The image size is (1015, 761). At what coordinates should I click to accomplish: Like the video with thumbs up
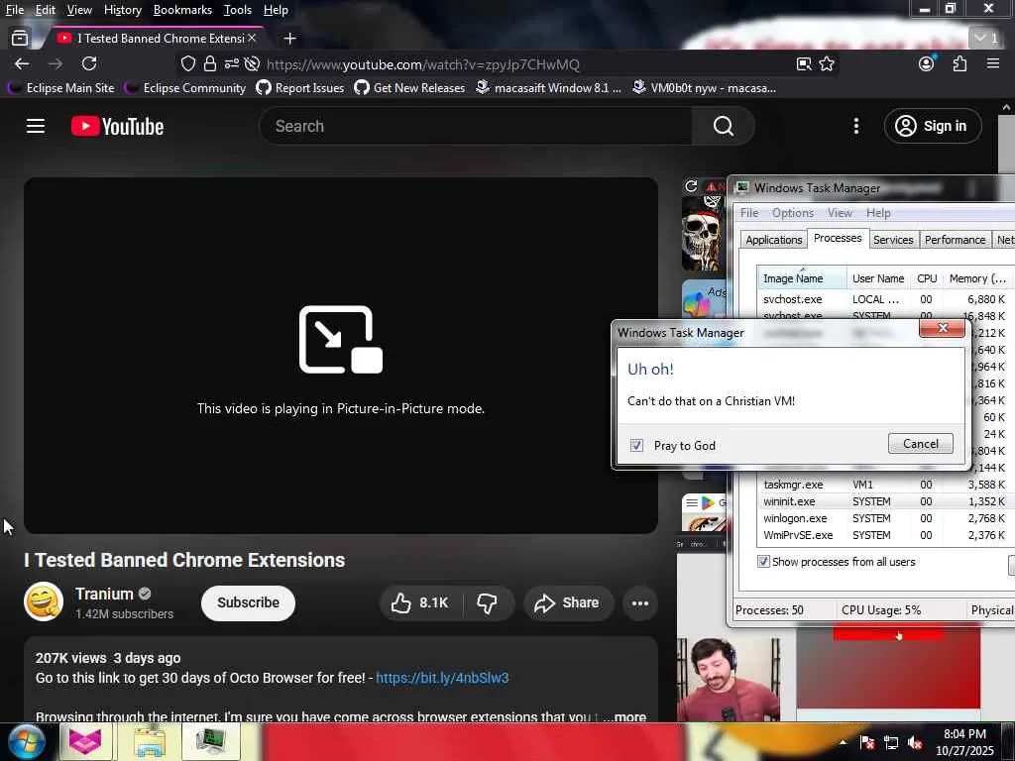point(420,603)
